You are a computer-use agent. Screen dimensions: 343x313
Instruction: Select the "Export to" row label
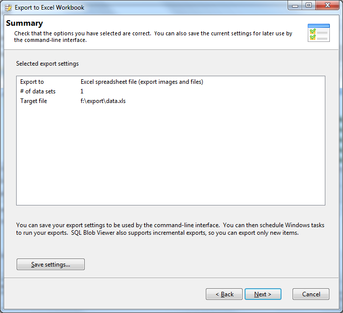32,82
